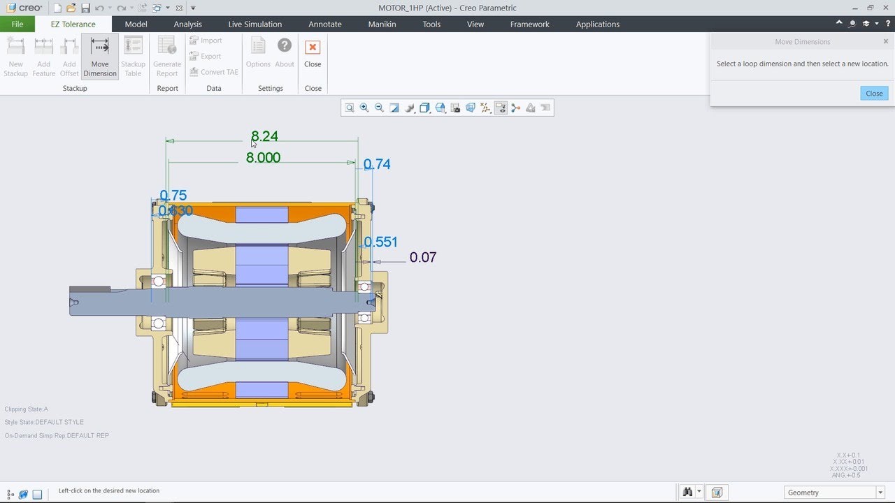The image size is (895, 503).
Task: Open a file with the folder icon
Action: 71,8
